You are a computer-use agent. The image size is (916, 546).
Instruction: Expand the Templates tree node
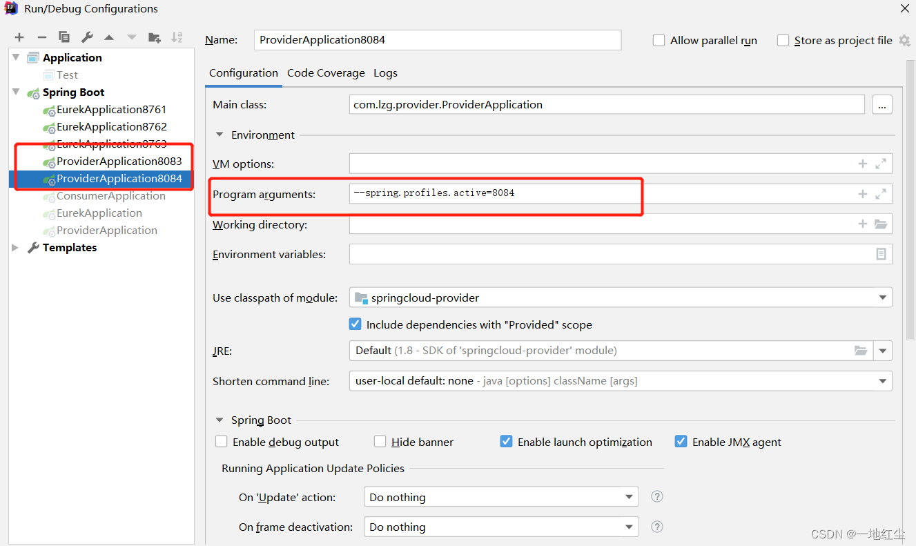point(15,247)
